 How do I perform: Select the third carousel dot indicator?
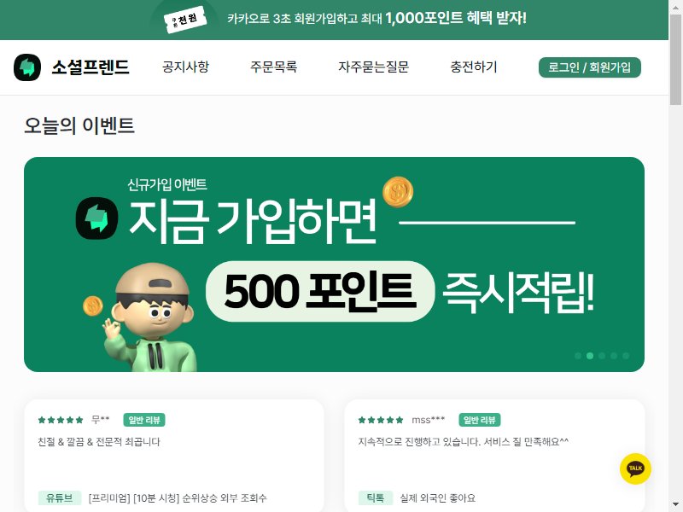click(x=602, y=356)
